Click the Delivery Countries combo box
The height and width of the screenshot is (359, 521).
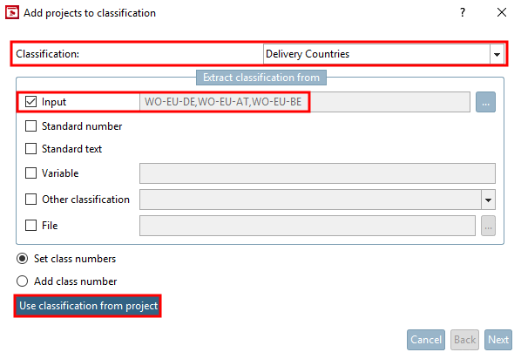[x=384, y=54]
